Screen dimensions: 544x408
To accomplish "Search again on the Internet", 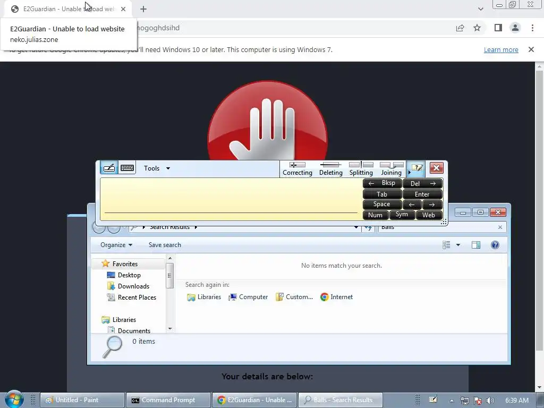I will pyautogui.click(x=336, y=297).
